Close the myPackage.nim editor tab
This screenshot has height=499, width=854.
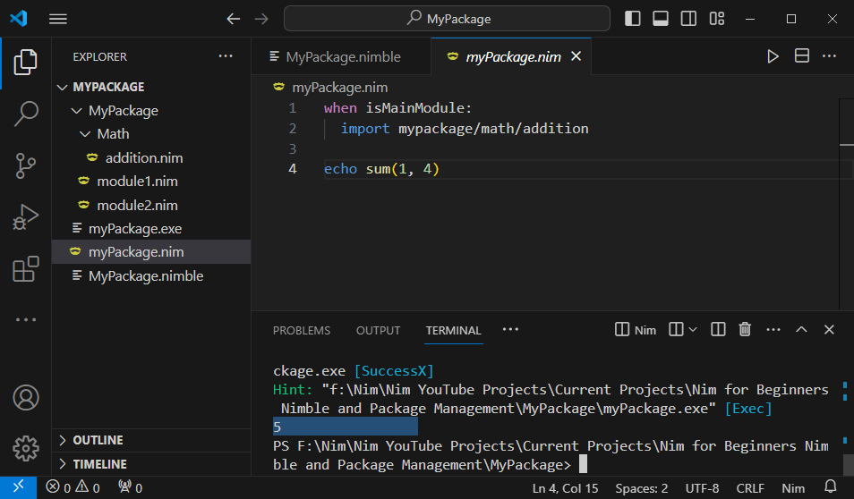[576, 56]
